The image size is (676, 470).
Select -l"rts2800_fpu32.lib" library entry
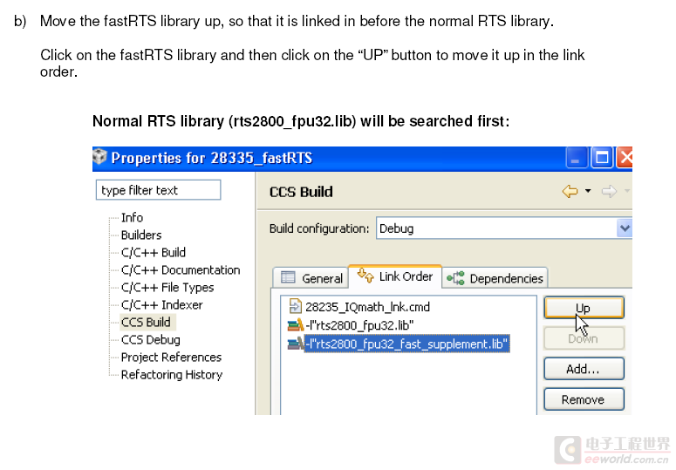(359, 325)
